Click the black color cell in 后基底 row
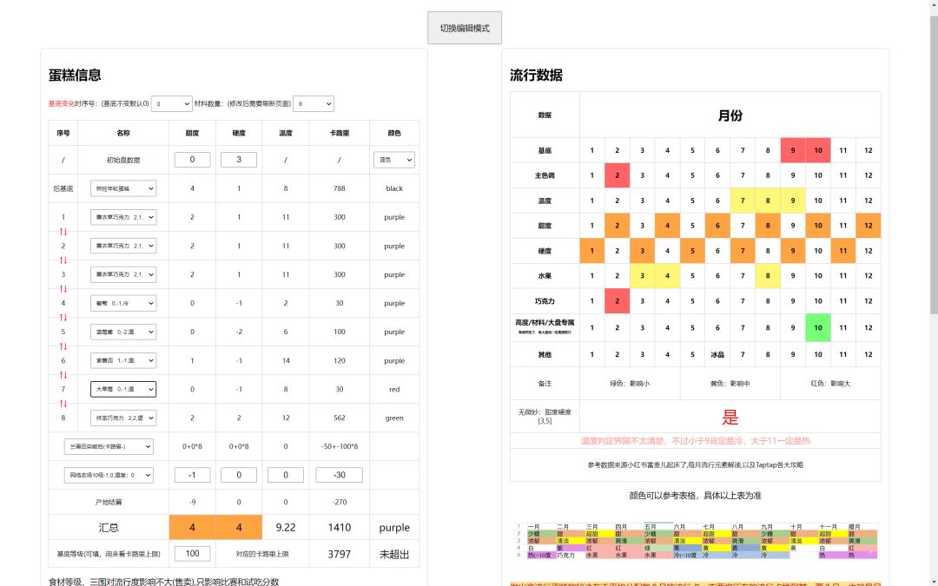 [x=394, y=188]
